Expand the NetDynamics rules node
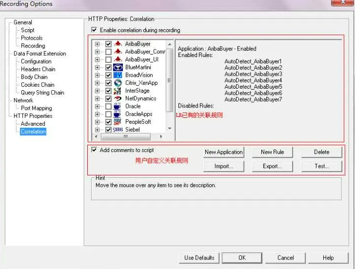The image size is (355, 269). [97, 99]
